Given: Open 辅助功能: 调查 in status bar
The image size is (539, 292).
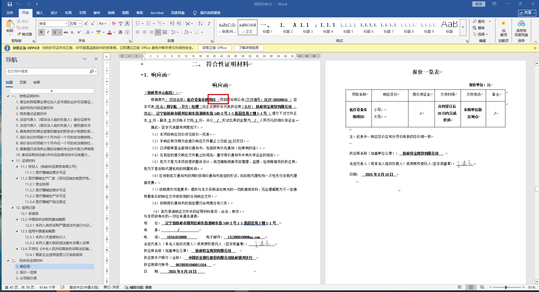Looking at the screenshot, I should (x=138, y=287).
